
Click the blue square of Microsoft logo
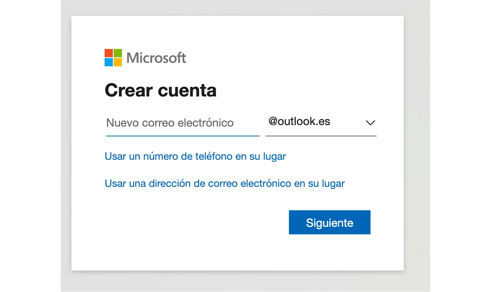click(109, 62)
